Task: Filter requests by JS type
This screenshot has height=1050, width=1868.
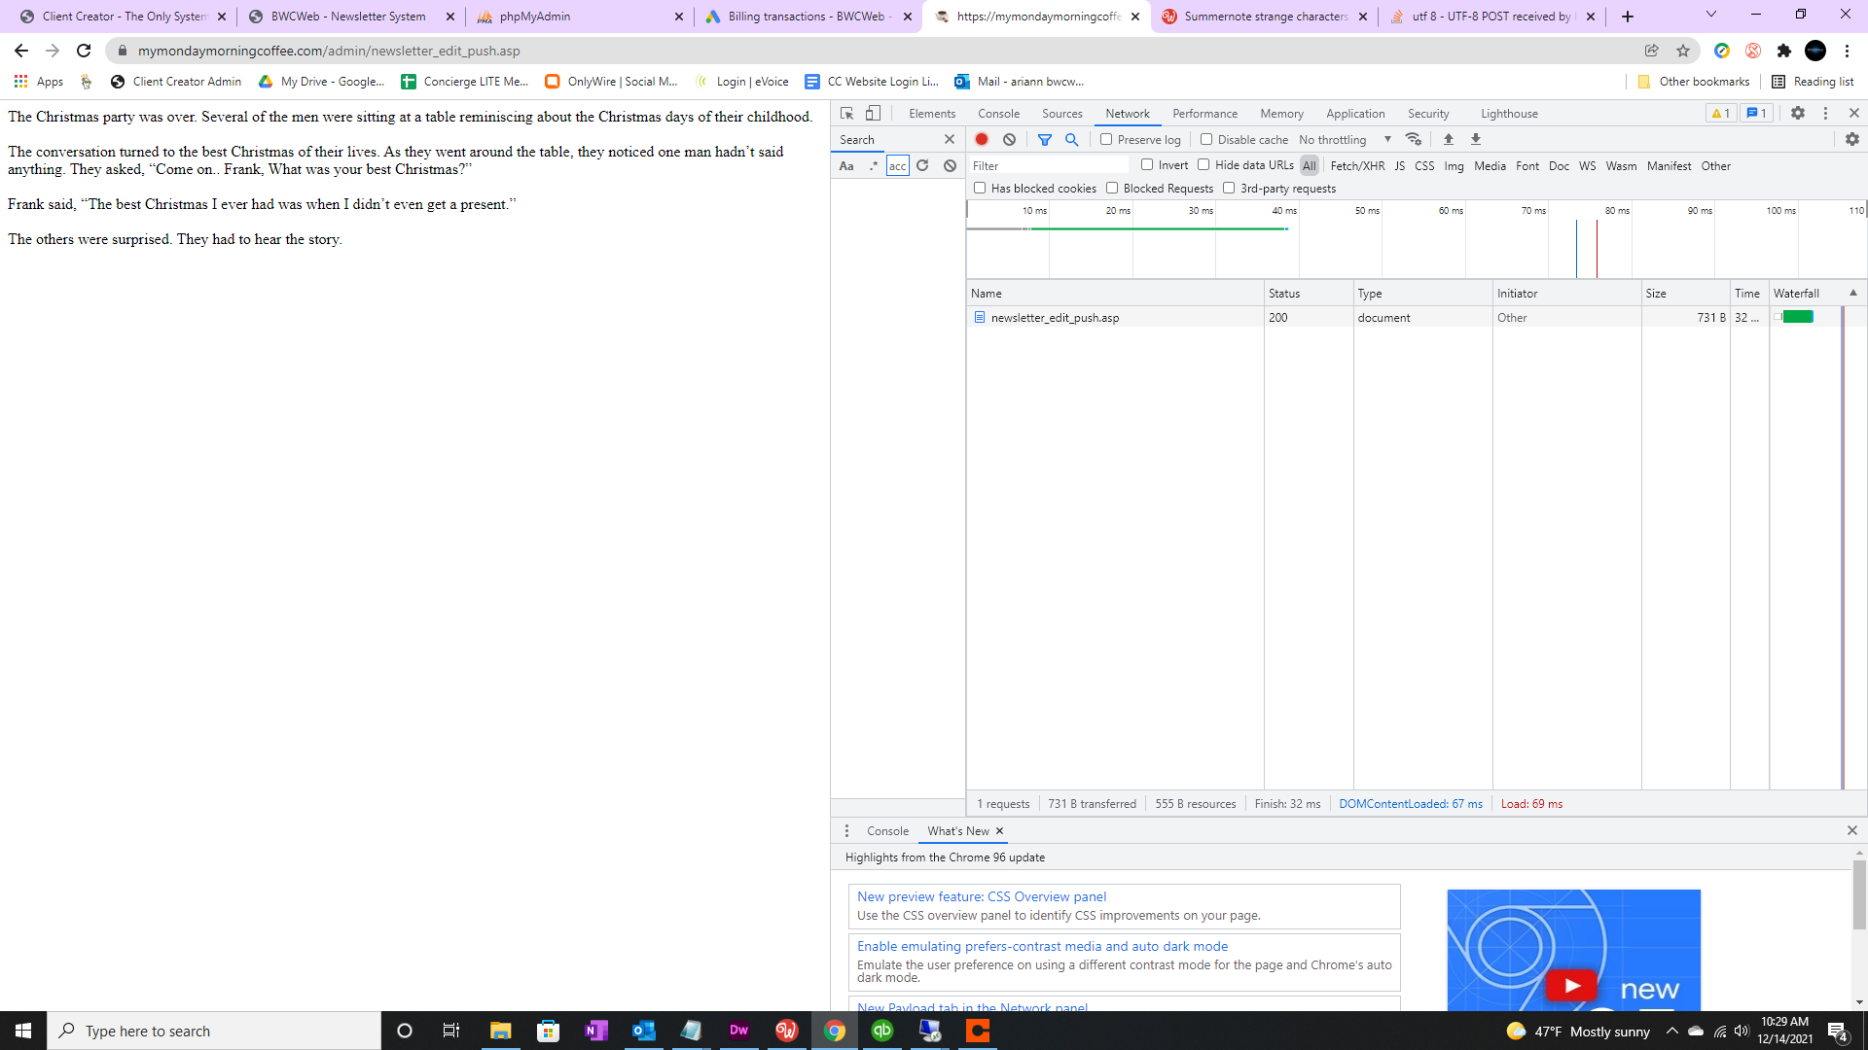Action: click(x=1399, y=166)
